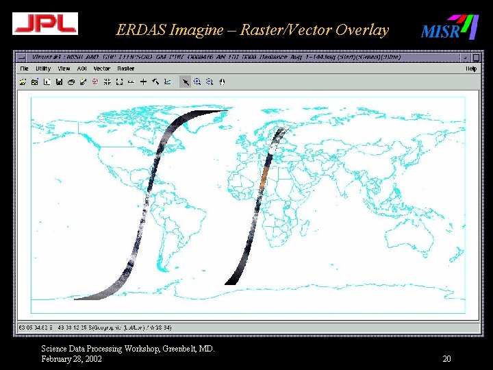Click the outward-arrows zoom icon
This screenshot has width=493, height=370.
119,82
